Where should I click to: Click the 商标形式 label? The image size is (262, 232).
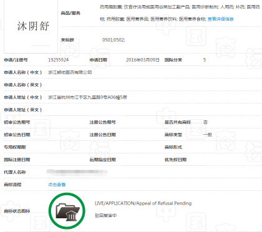pos(173,147)
